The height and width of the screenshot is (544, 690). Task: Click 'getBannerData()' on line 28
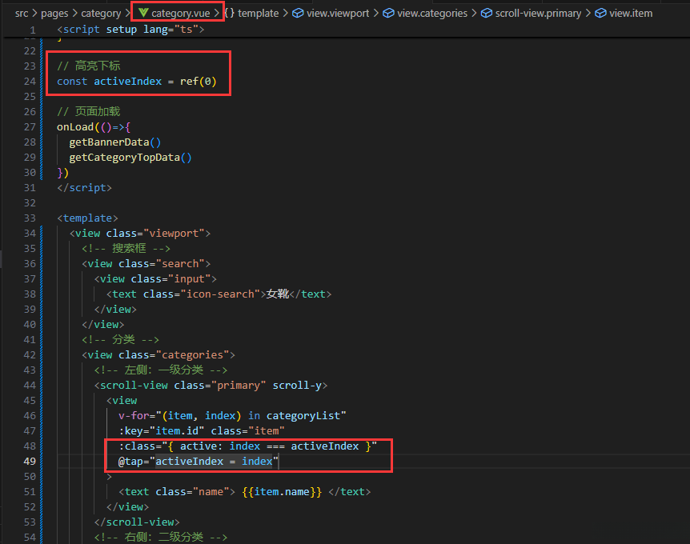pos(115,142)
